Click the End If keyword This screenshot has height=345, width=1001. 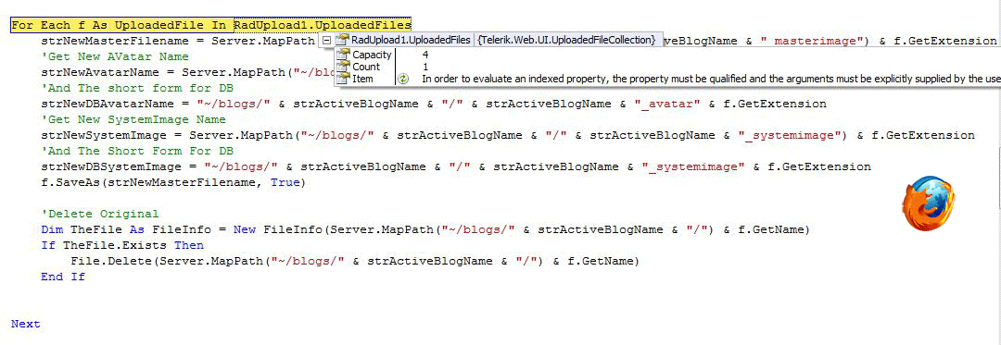point(63,277)
